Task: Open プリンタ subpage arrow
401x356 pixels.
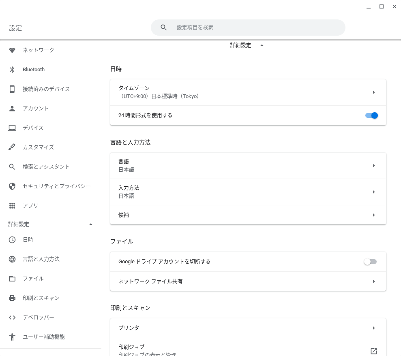Action: (x=374, y=328)
